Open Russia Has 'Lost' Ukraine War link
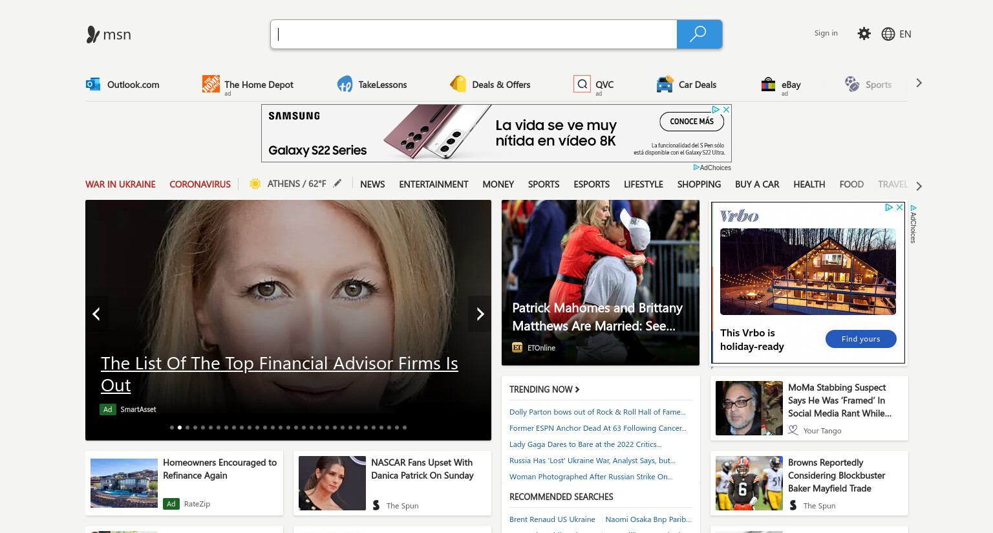Image resolution: width=993 pixels, height=533 pixels. 592,461
